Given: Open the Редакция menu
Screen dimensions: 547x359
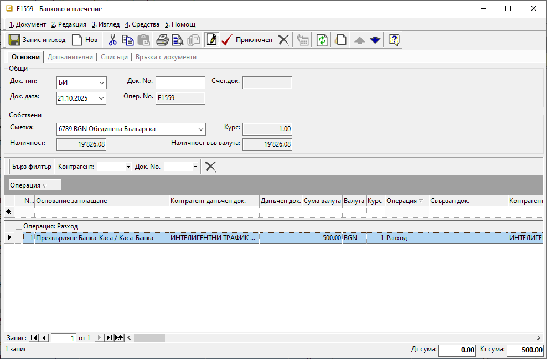Looking at the screenshot, I should click(69, 24).
